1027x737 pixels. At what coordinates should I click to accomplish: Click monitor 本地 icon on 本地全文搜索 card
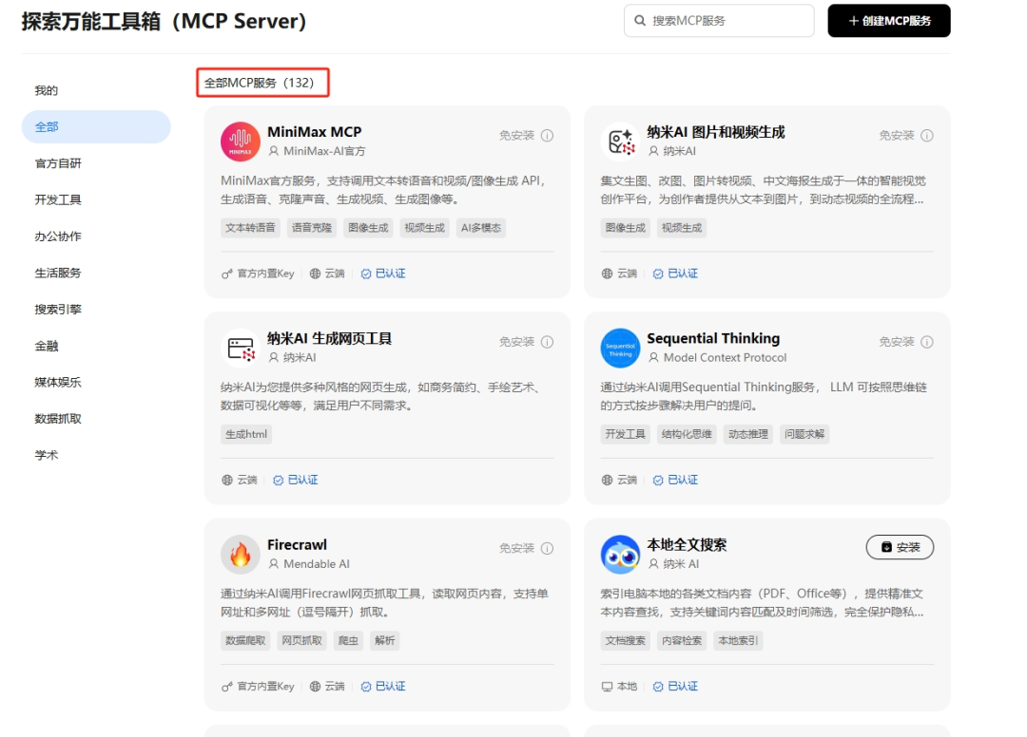click(x=607, y=687)
